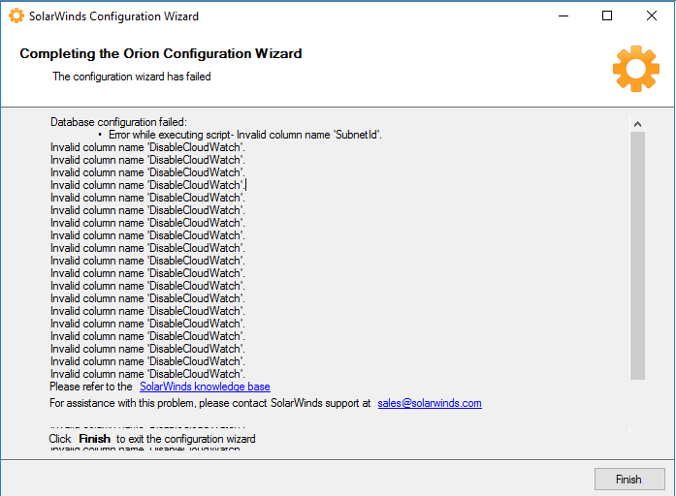Screen dimensions: 676x496
Task: Close the SolarWinds Configuration Wizard window
Action: (x=652, y=15)
